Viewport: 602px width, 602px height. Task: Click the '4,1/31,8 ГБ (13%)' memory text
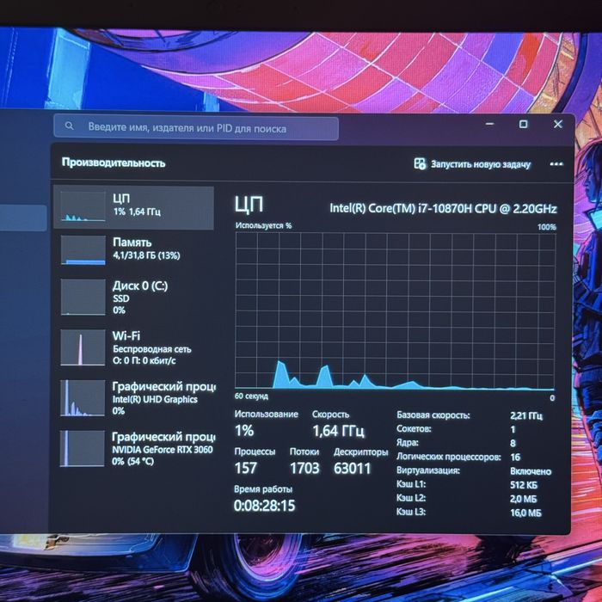pyautogui.click(x=146, y=255)
